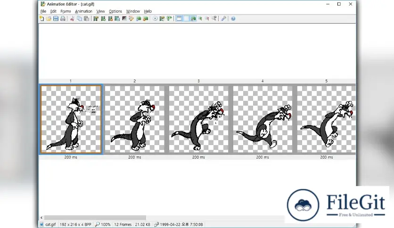Open settings with the wrench icon

(x=224, y=18)
